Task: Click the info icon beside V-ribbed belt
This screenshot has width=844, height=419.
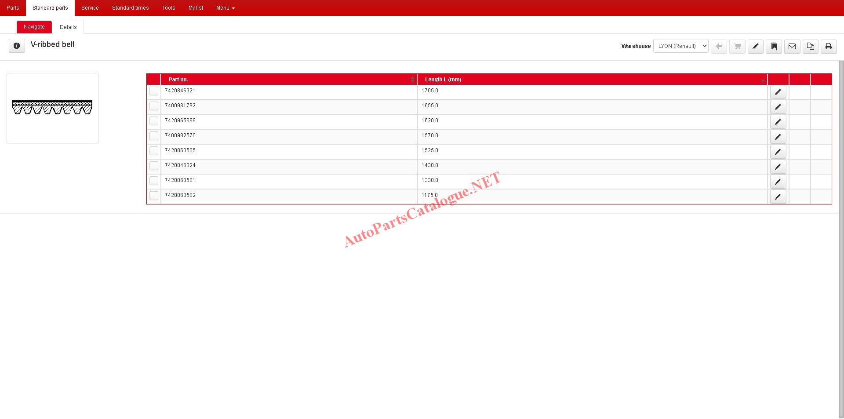Action: 17,46
